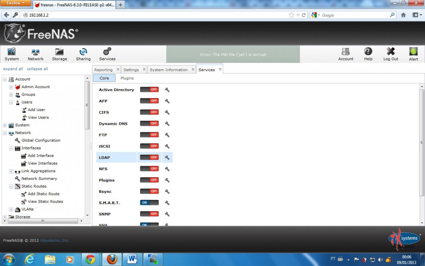
Task: Open the Sharing toolbar icon
Action: point(83,54)
